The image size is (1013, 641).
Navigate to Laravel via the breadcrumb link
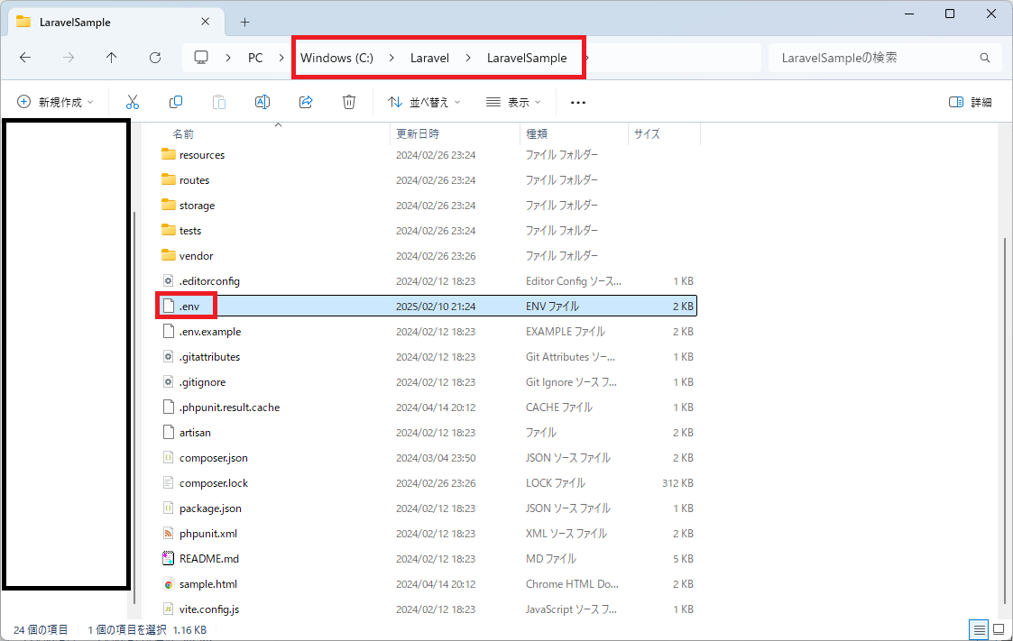[x=429, y=57]
